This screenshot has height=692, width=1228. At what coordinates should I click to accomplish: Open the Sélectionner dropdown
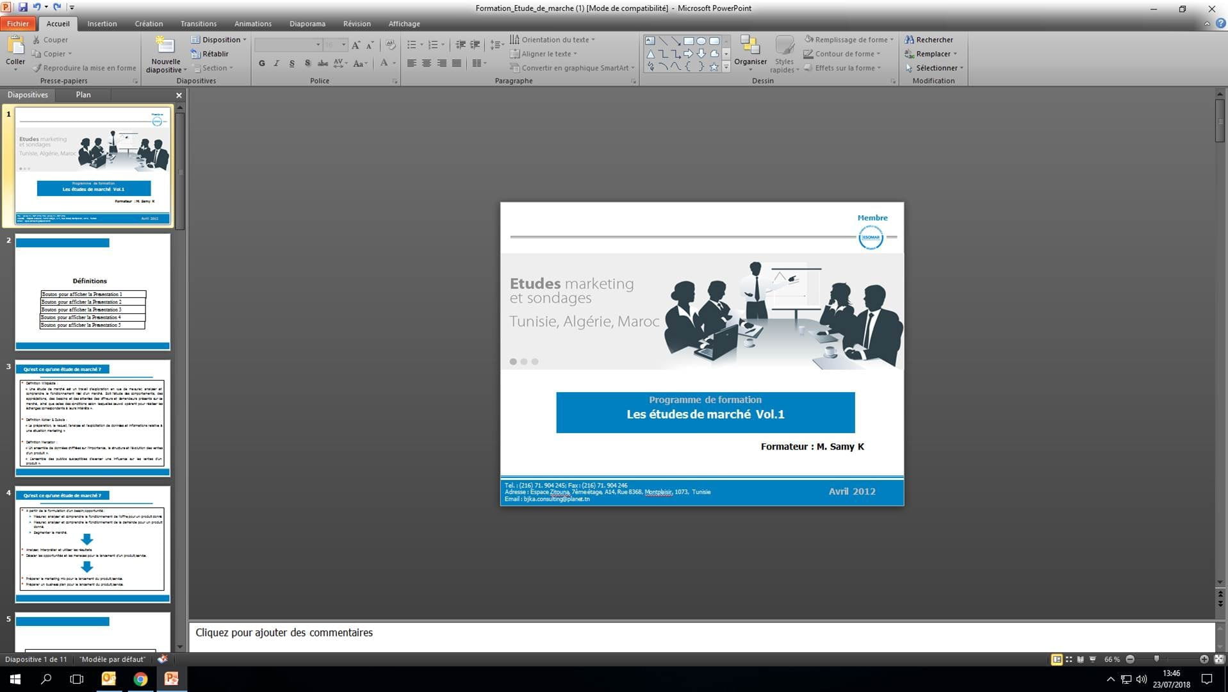934,68
